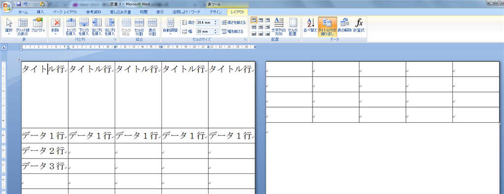Click the データ３行 cell

point(45,166)
